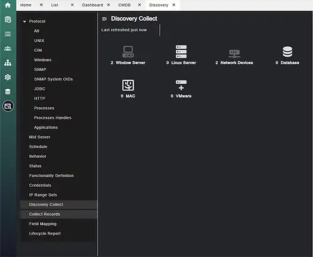Switch to the CMDB tab

[x=124, y=5]
